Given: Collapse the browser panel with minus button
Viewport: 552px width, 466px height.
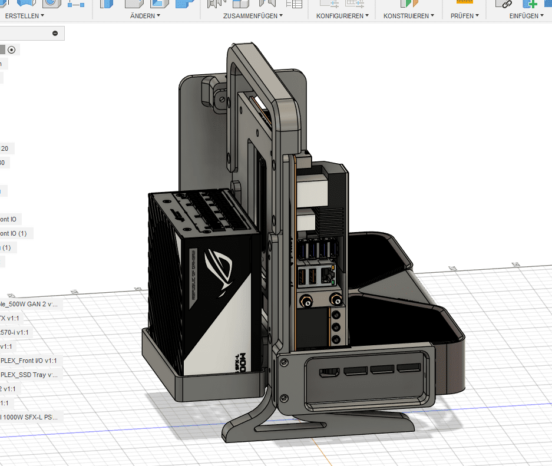Looking at the screenshot, I should 55,34.
